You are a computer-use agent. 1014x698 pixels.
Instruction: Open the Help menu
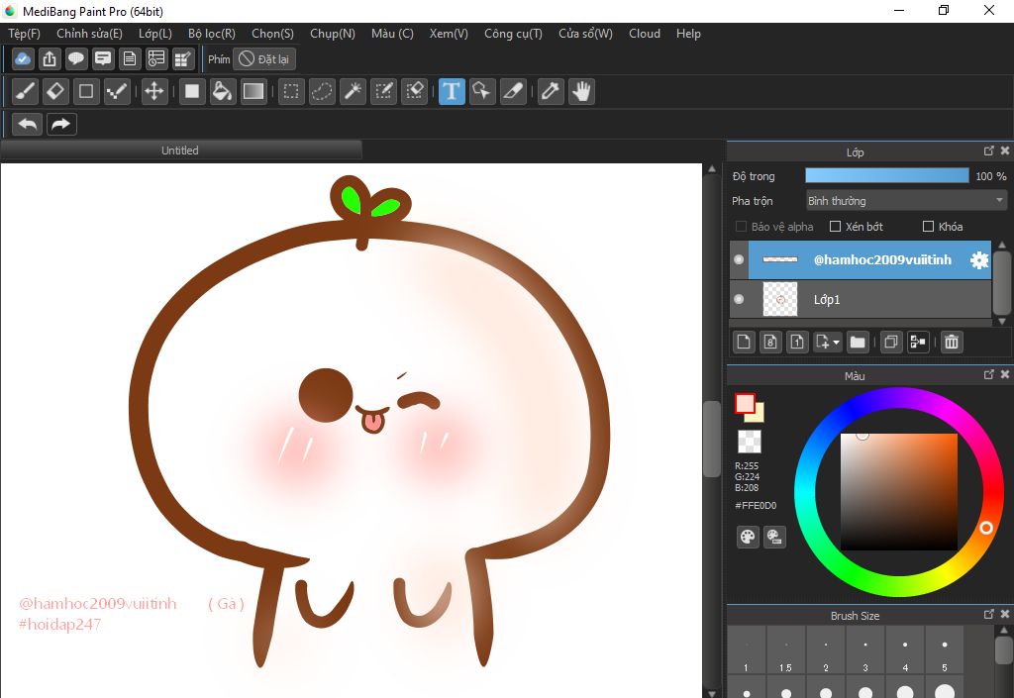tap(688, 34)
